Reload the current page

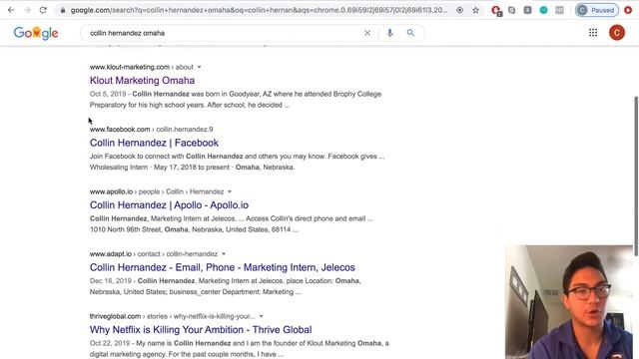point(43,10)
